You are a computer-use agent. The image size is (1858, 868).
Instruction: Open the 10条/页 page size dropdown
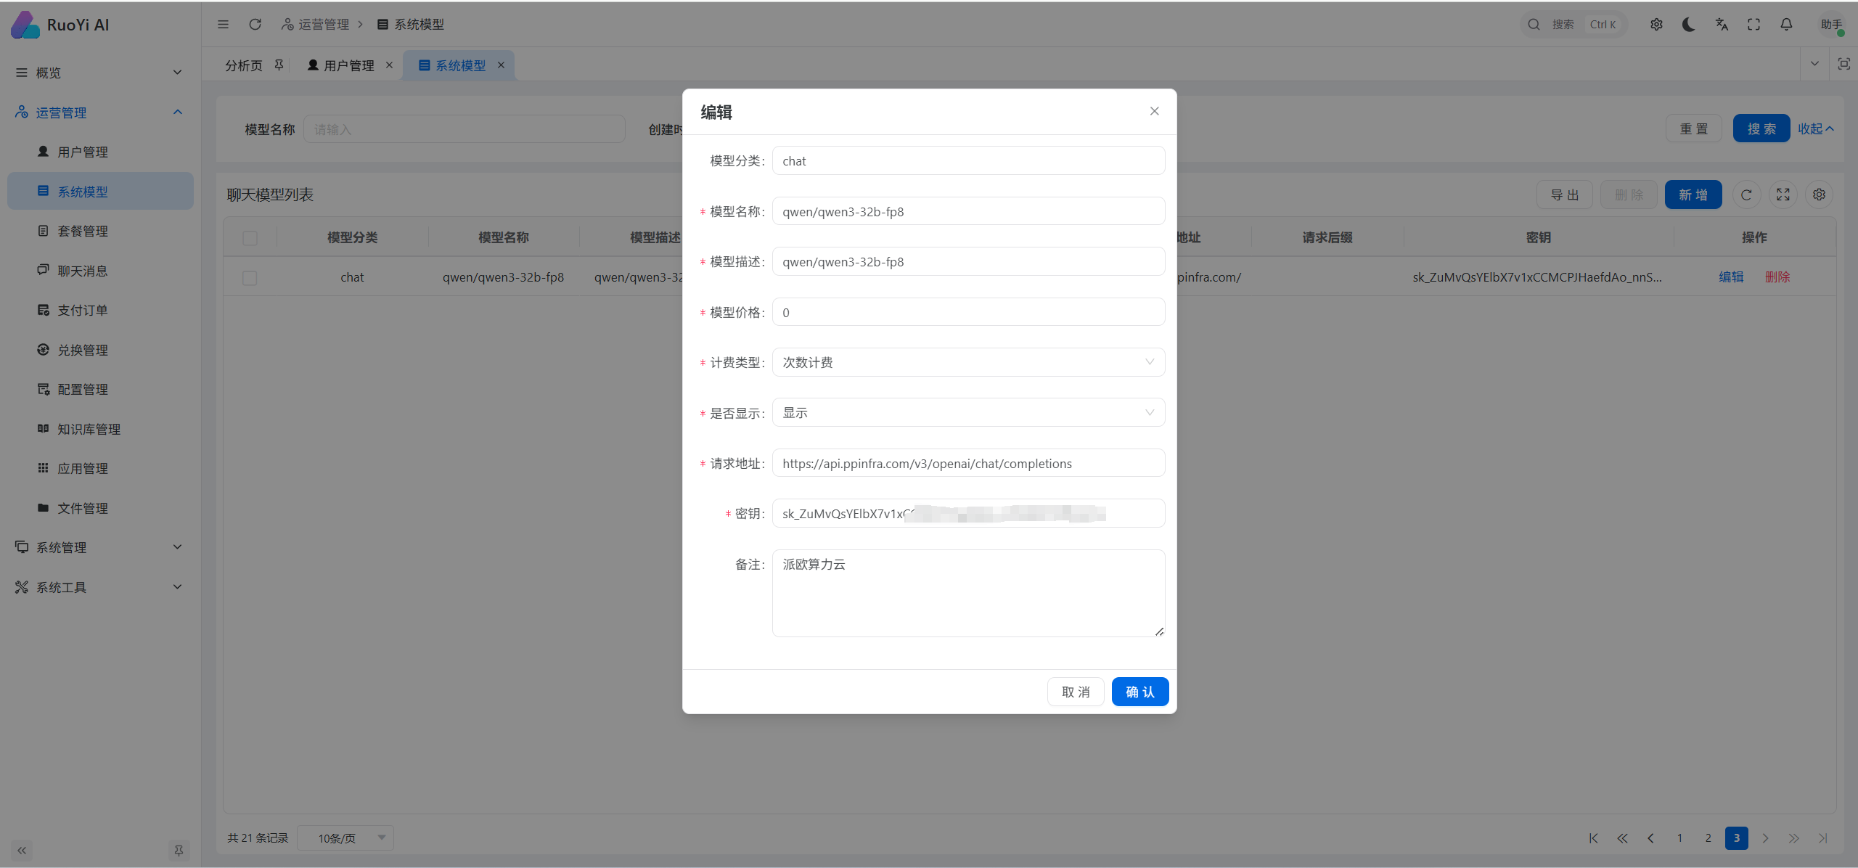(346, 838)
